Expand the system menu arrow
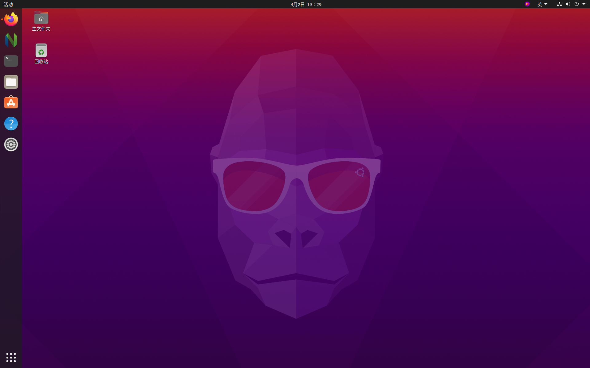The width and height of the screenshot is (590, 368). [584, 4]
